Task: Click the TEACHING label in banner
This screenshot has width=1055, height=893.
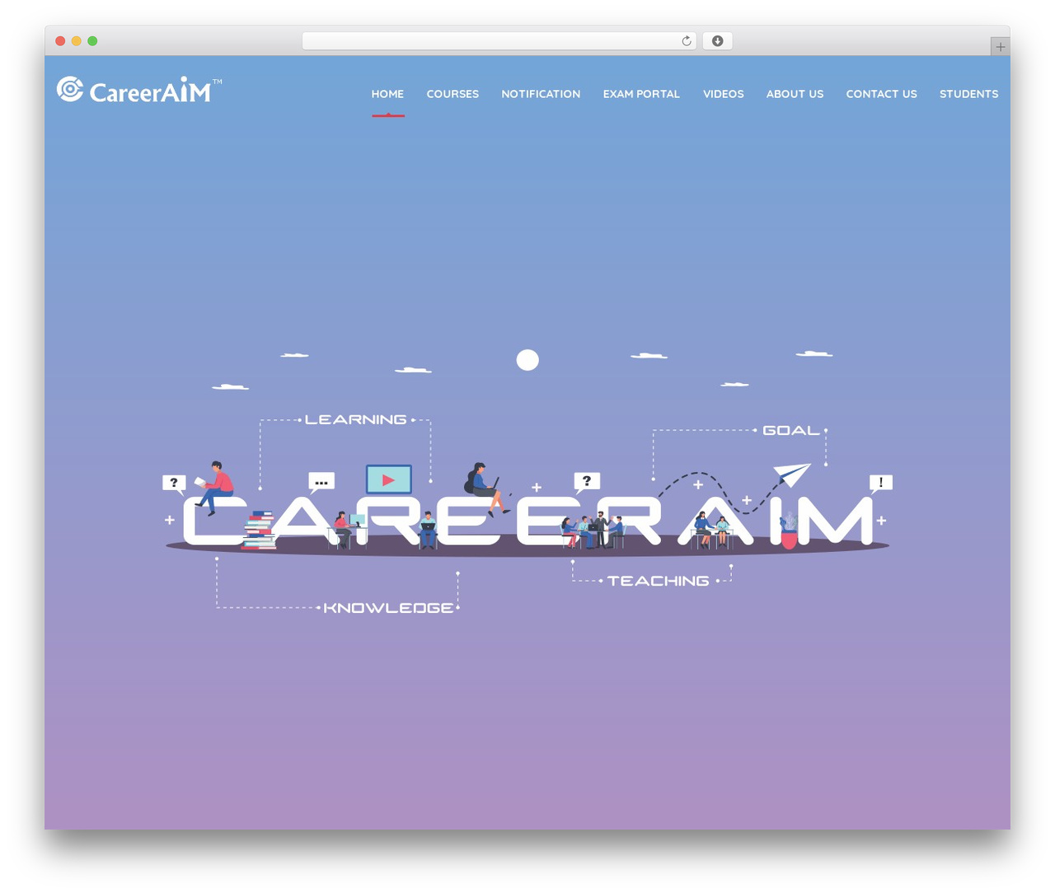Action: (659, 581)
